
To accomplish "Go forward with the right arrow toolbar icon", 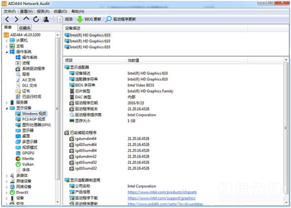I will click(17, 19).
